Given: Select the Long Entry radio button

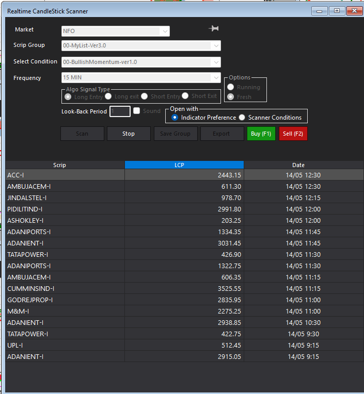Looking at the screenshot, I should coord(68,97).
